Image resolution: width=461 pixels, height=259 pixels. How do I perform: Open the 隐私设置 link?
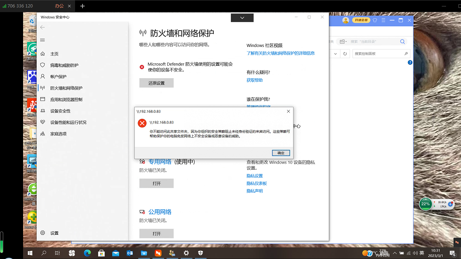tap(255, 176)
